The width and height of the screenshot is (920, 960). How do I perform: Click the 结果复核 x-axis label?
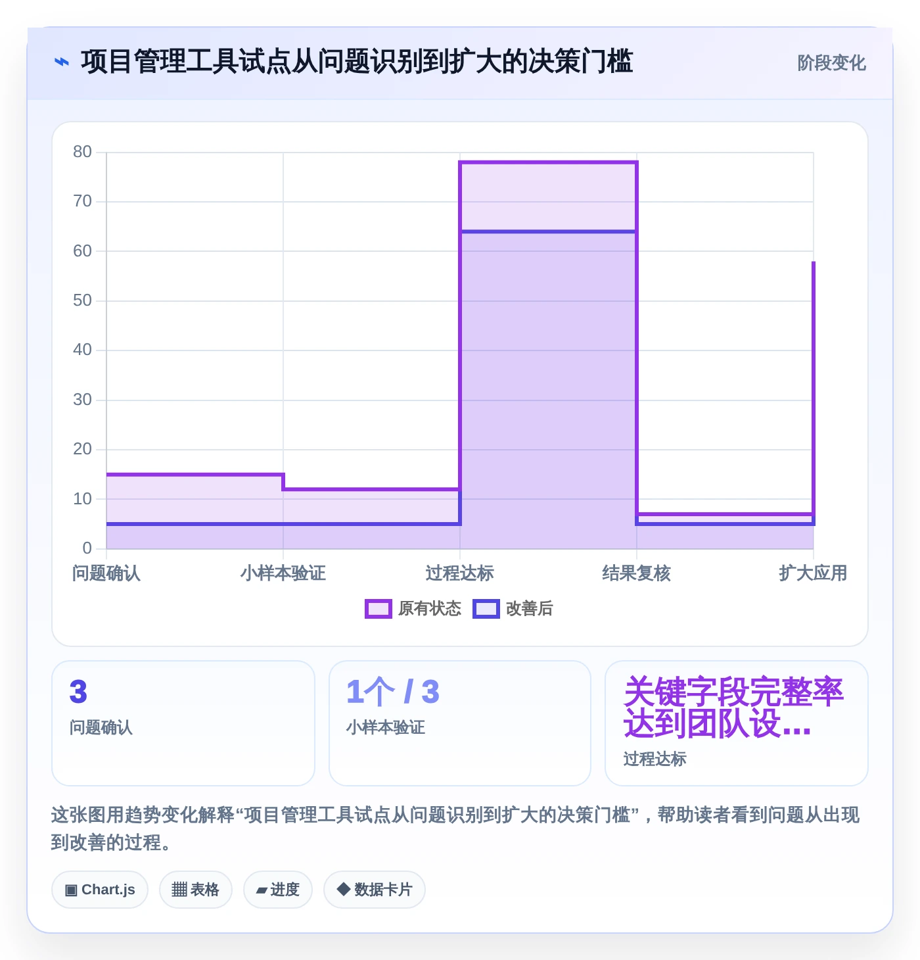pyautogui.click(x=637, y=573)
